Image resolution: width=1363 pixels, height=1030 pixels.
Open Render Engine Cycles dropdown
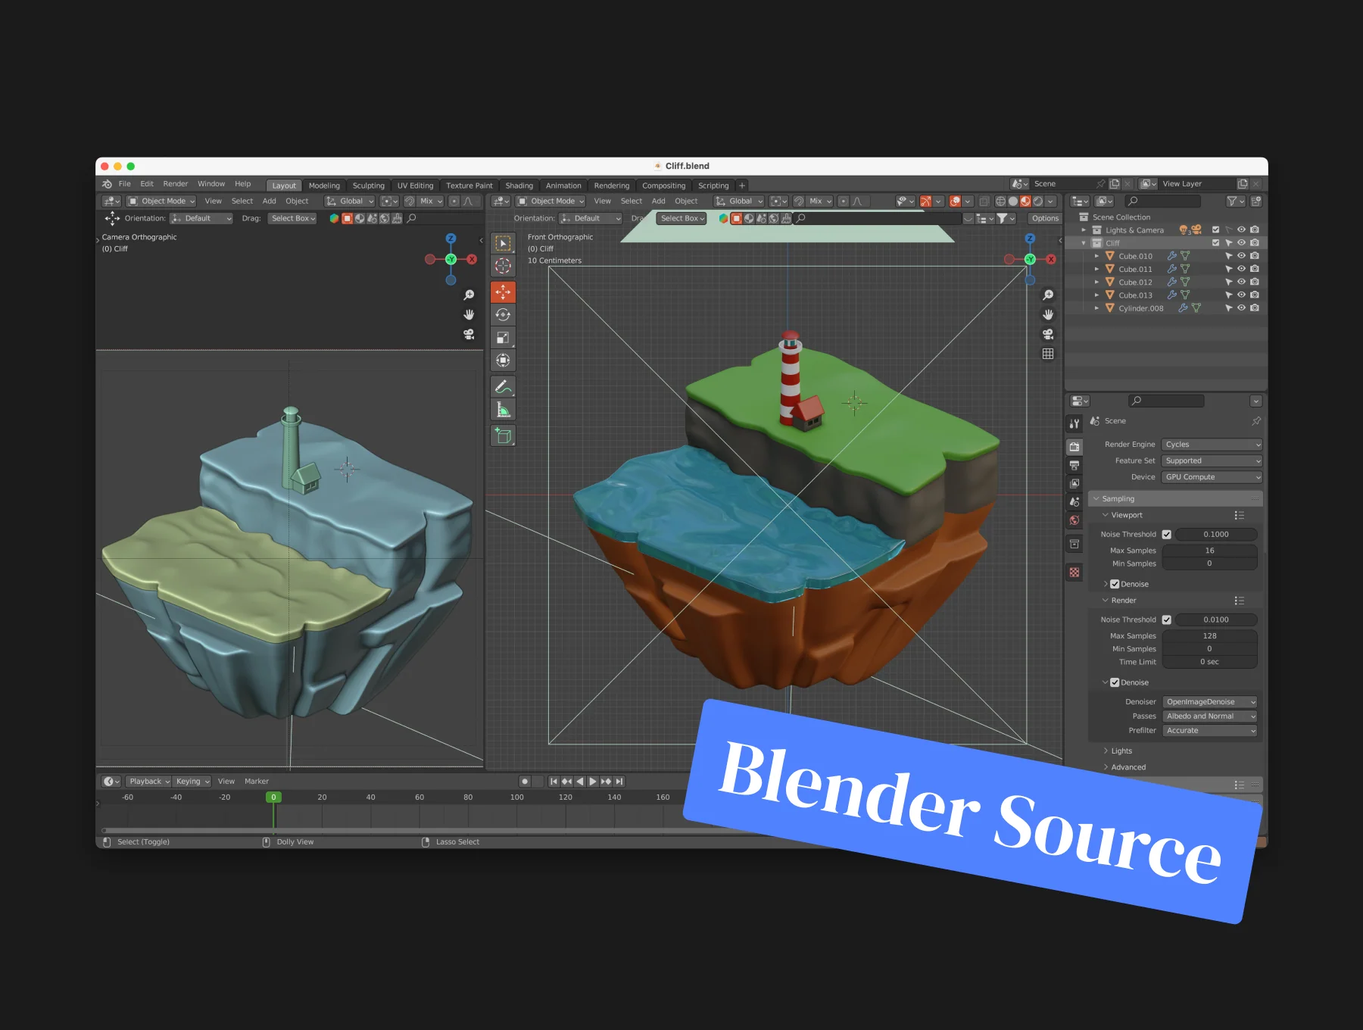1212,445
